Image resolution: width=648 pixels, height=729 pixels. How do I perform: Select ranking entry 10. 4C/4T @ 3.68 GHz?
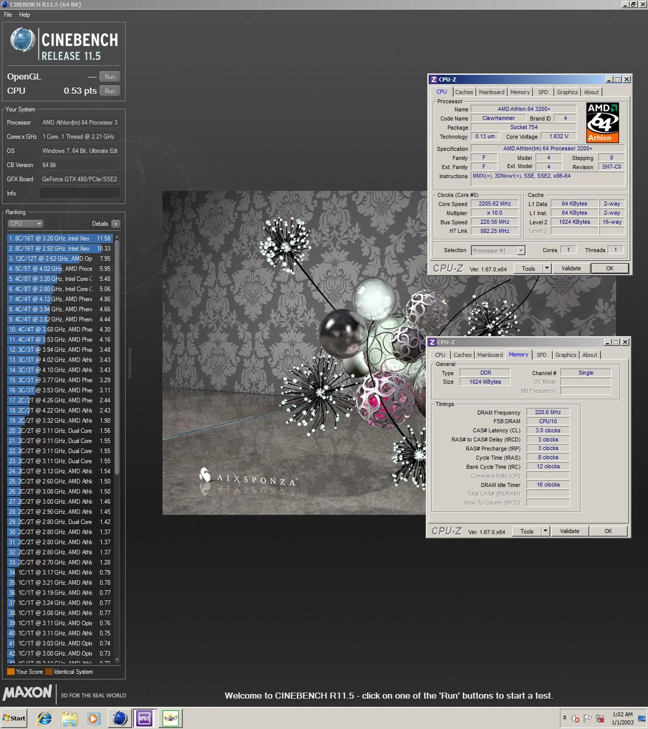[60, 329]
